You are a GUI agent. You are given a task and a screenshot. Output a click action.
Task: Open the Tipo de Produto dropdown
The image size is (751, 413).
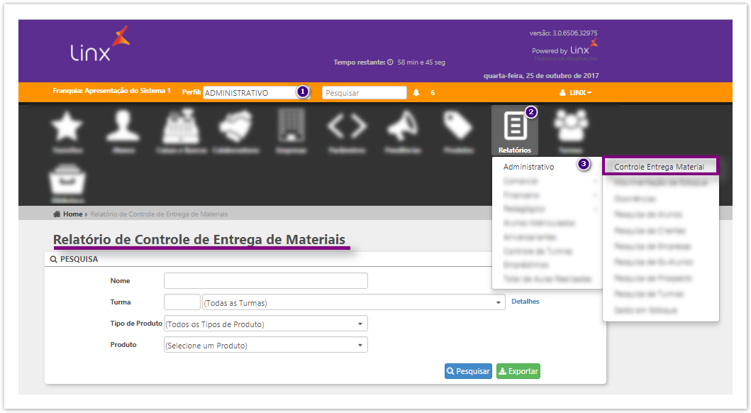[x=265, y=323]
